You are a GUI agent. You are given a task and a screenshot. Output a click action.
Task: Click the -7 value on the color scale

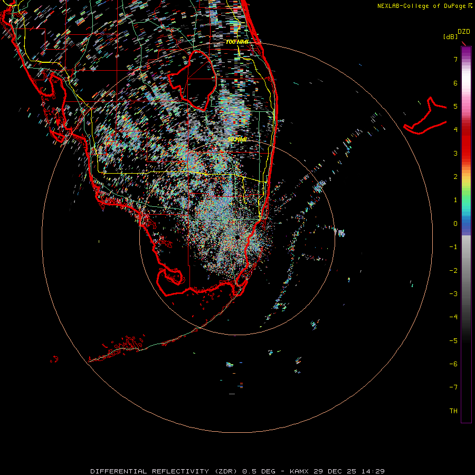(x=453, y=387)
